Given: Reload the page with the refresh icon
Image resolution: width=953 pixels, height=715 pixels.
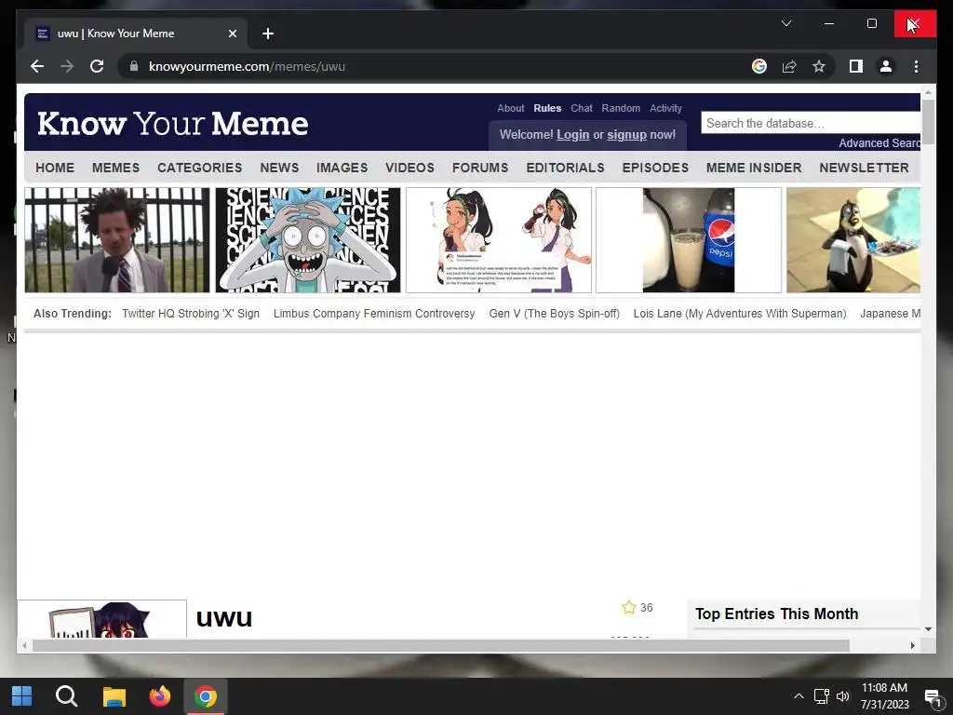Looking at the screenshot, I should pyautogui.click(x=97, y=66).
